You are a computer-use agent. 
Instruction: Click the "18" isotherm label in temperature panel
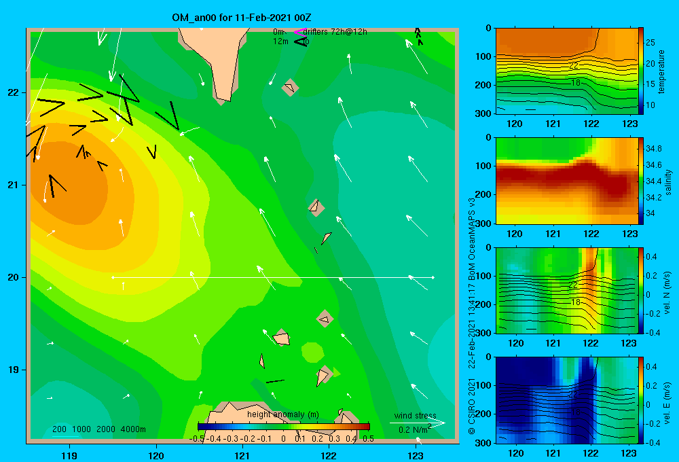(x=575, y=83)
